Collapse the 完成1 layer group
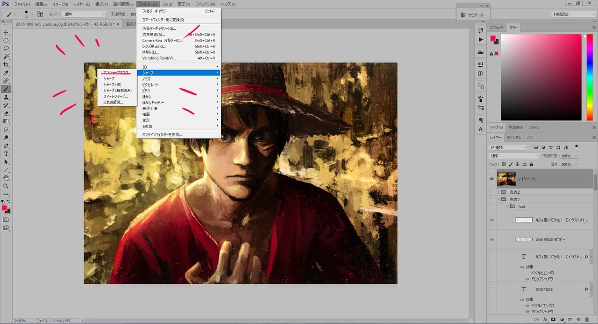The width and height of the screenshot is (598, 324). coord(498,199)
